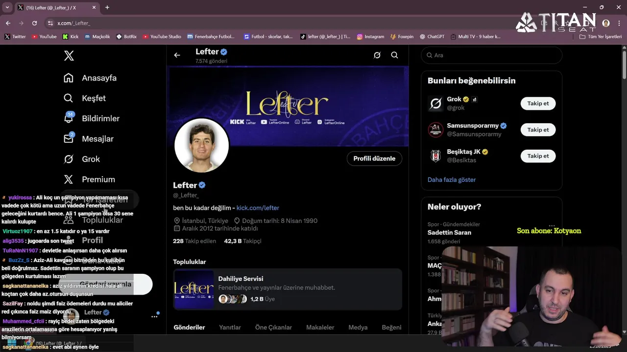
Task: Open the Grok icon in sidebar
Action: click(69, 159)
